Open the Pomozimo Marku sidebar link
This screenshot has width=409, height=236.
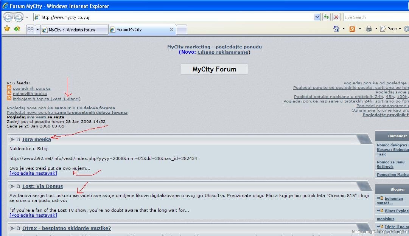[x=393, y=175]
